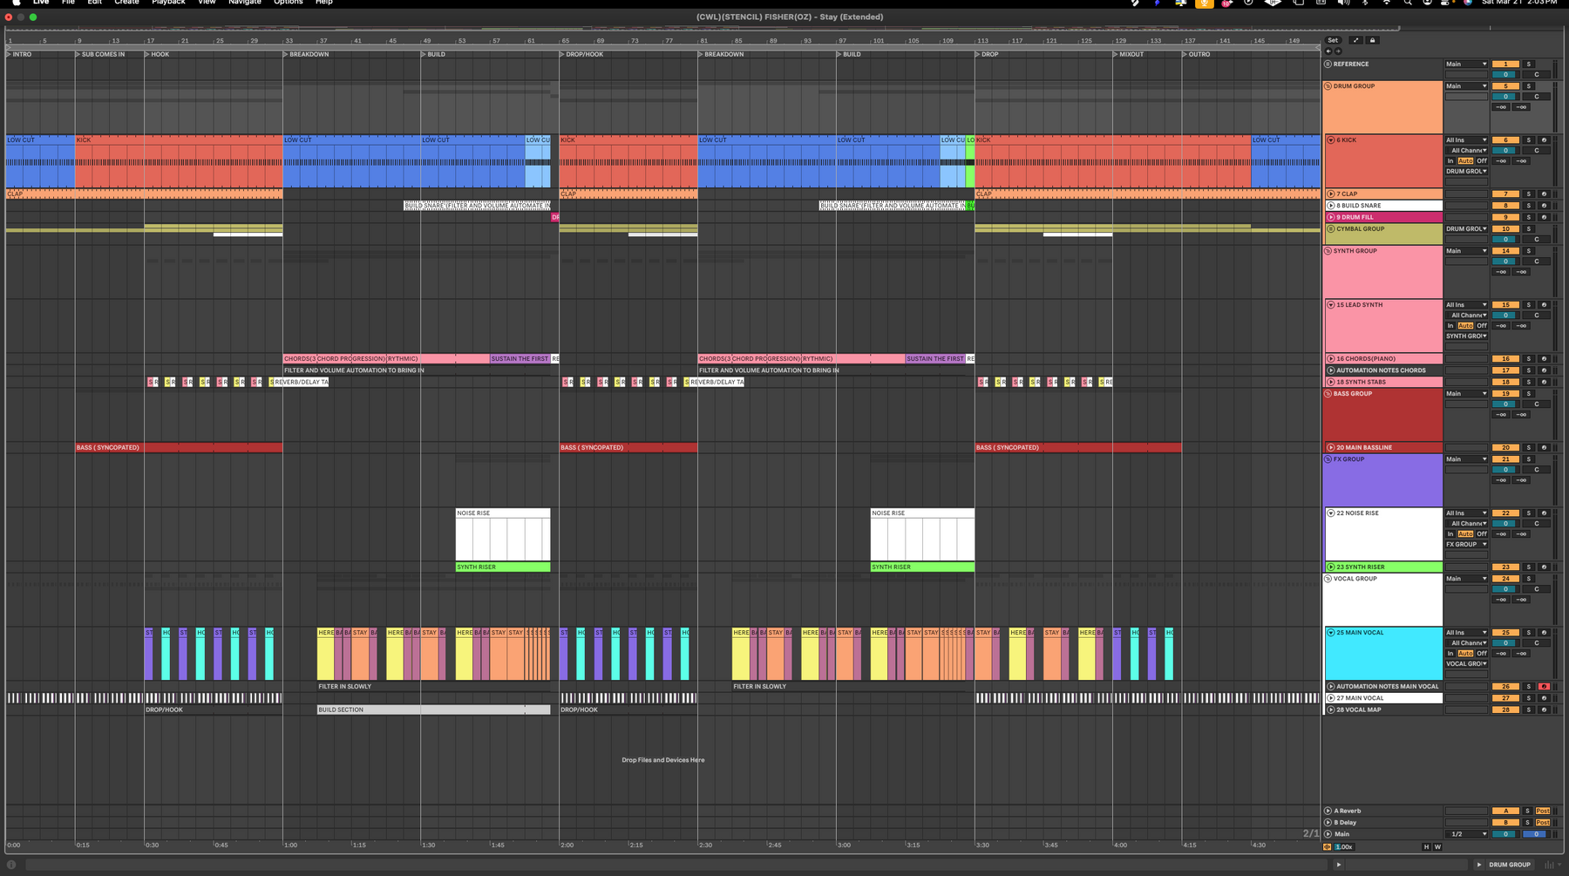Open 25 MAIN VOCAL All Ins dropdown

pyautogui.click(x=1466, y=633)
